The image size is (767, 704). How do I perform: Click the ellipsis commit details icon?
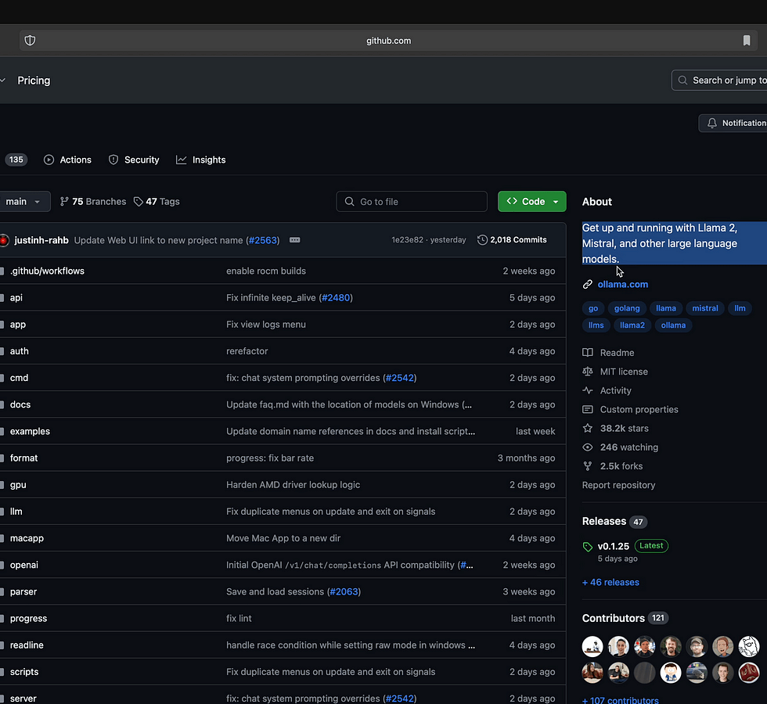tap(294, 240)
